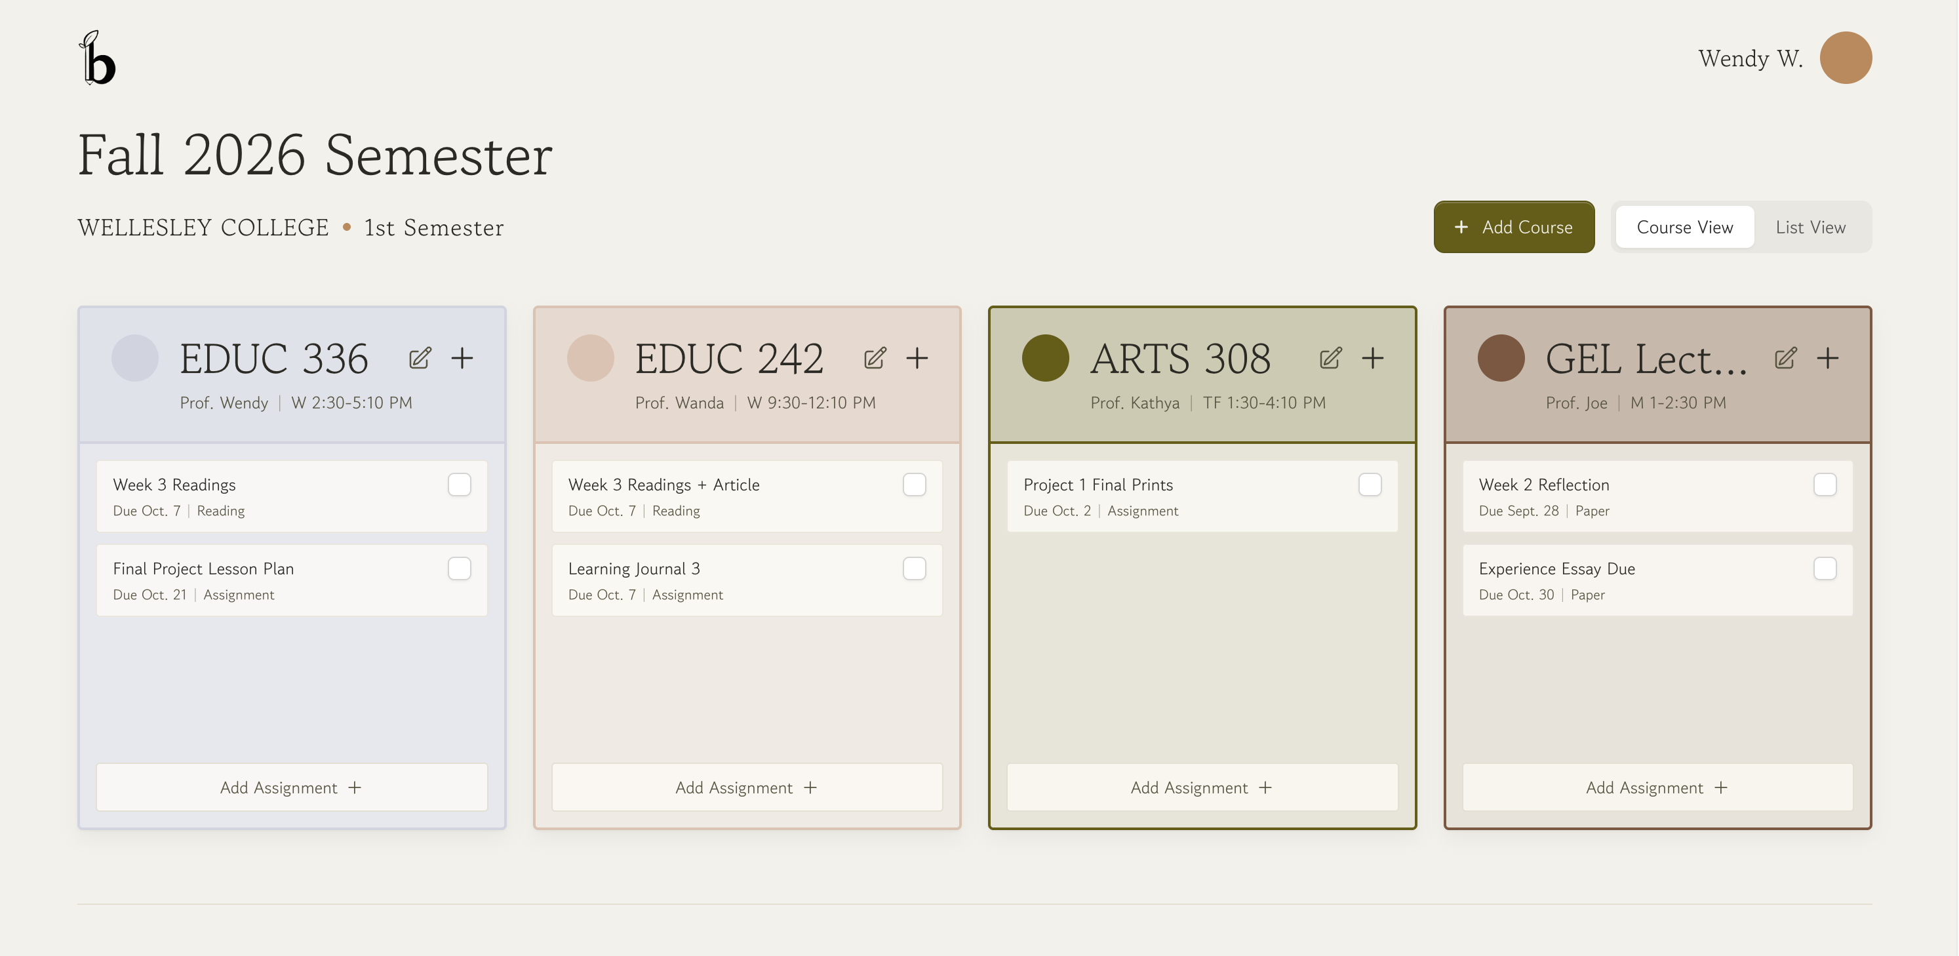The image size is (1959, 956).
Task: Check off Week 3 Readings in EDUC 336
Action: point(460,485)
